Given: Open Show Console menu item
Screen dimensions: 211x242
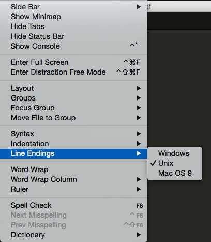Looking at the screenshot, I should (x=73, y=46).
